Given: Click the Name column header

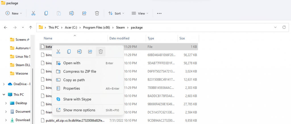Looking at the screenshot, I should [x=48, y=38].
